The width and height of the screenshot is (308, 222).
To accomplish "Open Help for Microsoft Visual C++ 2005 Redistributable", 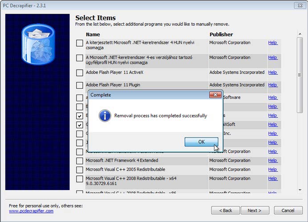I will (273, 169).
